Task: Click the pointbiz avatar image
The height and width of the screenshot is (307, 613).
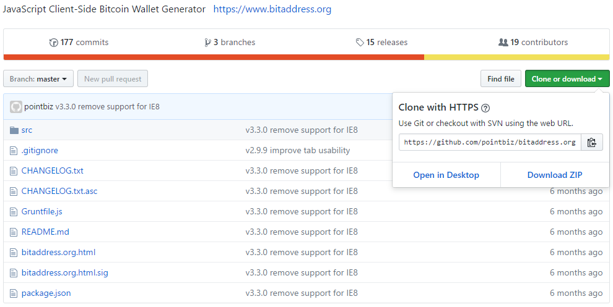Action: (16, 107)
